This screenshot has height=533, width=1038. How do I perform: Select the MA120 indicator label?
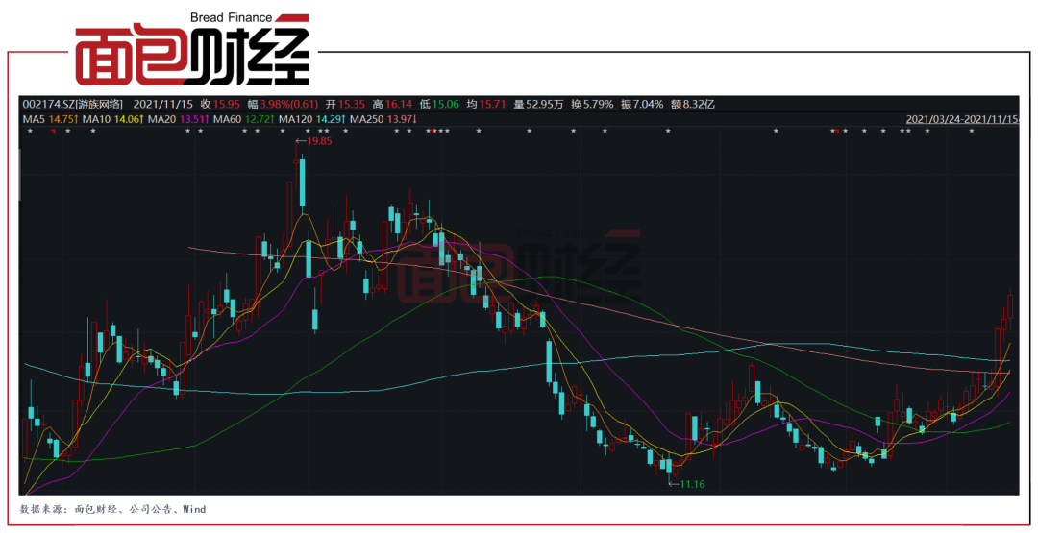[295, 120]
